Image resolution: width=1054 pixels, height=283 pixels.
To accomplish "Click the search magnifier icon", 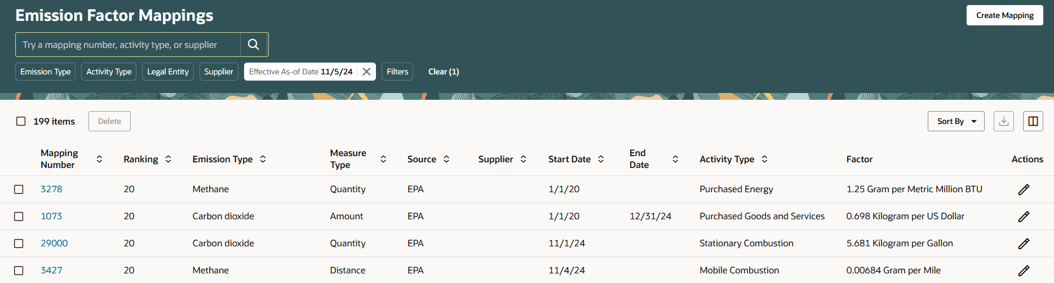I will click(254, 45).
